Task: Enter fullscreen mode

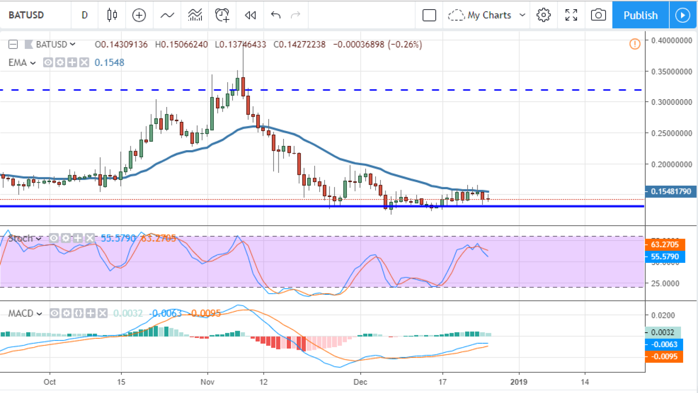Action: pyautogui.click(x=571, y=15)
